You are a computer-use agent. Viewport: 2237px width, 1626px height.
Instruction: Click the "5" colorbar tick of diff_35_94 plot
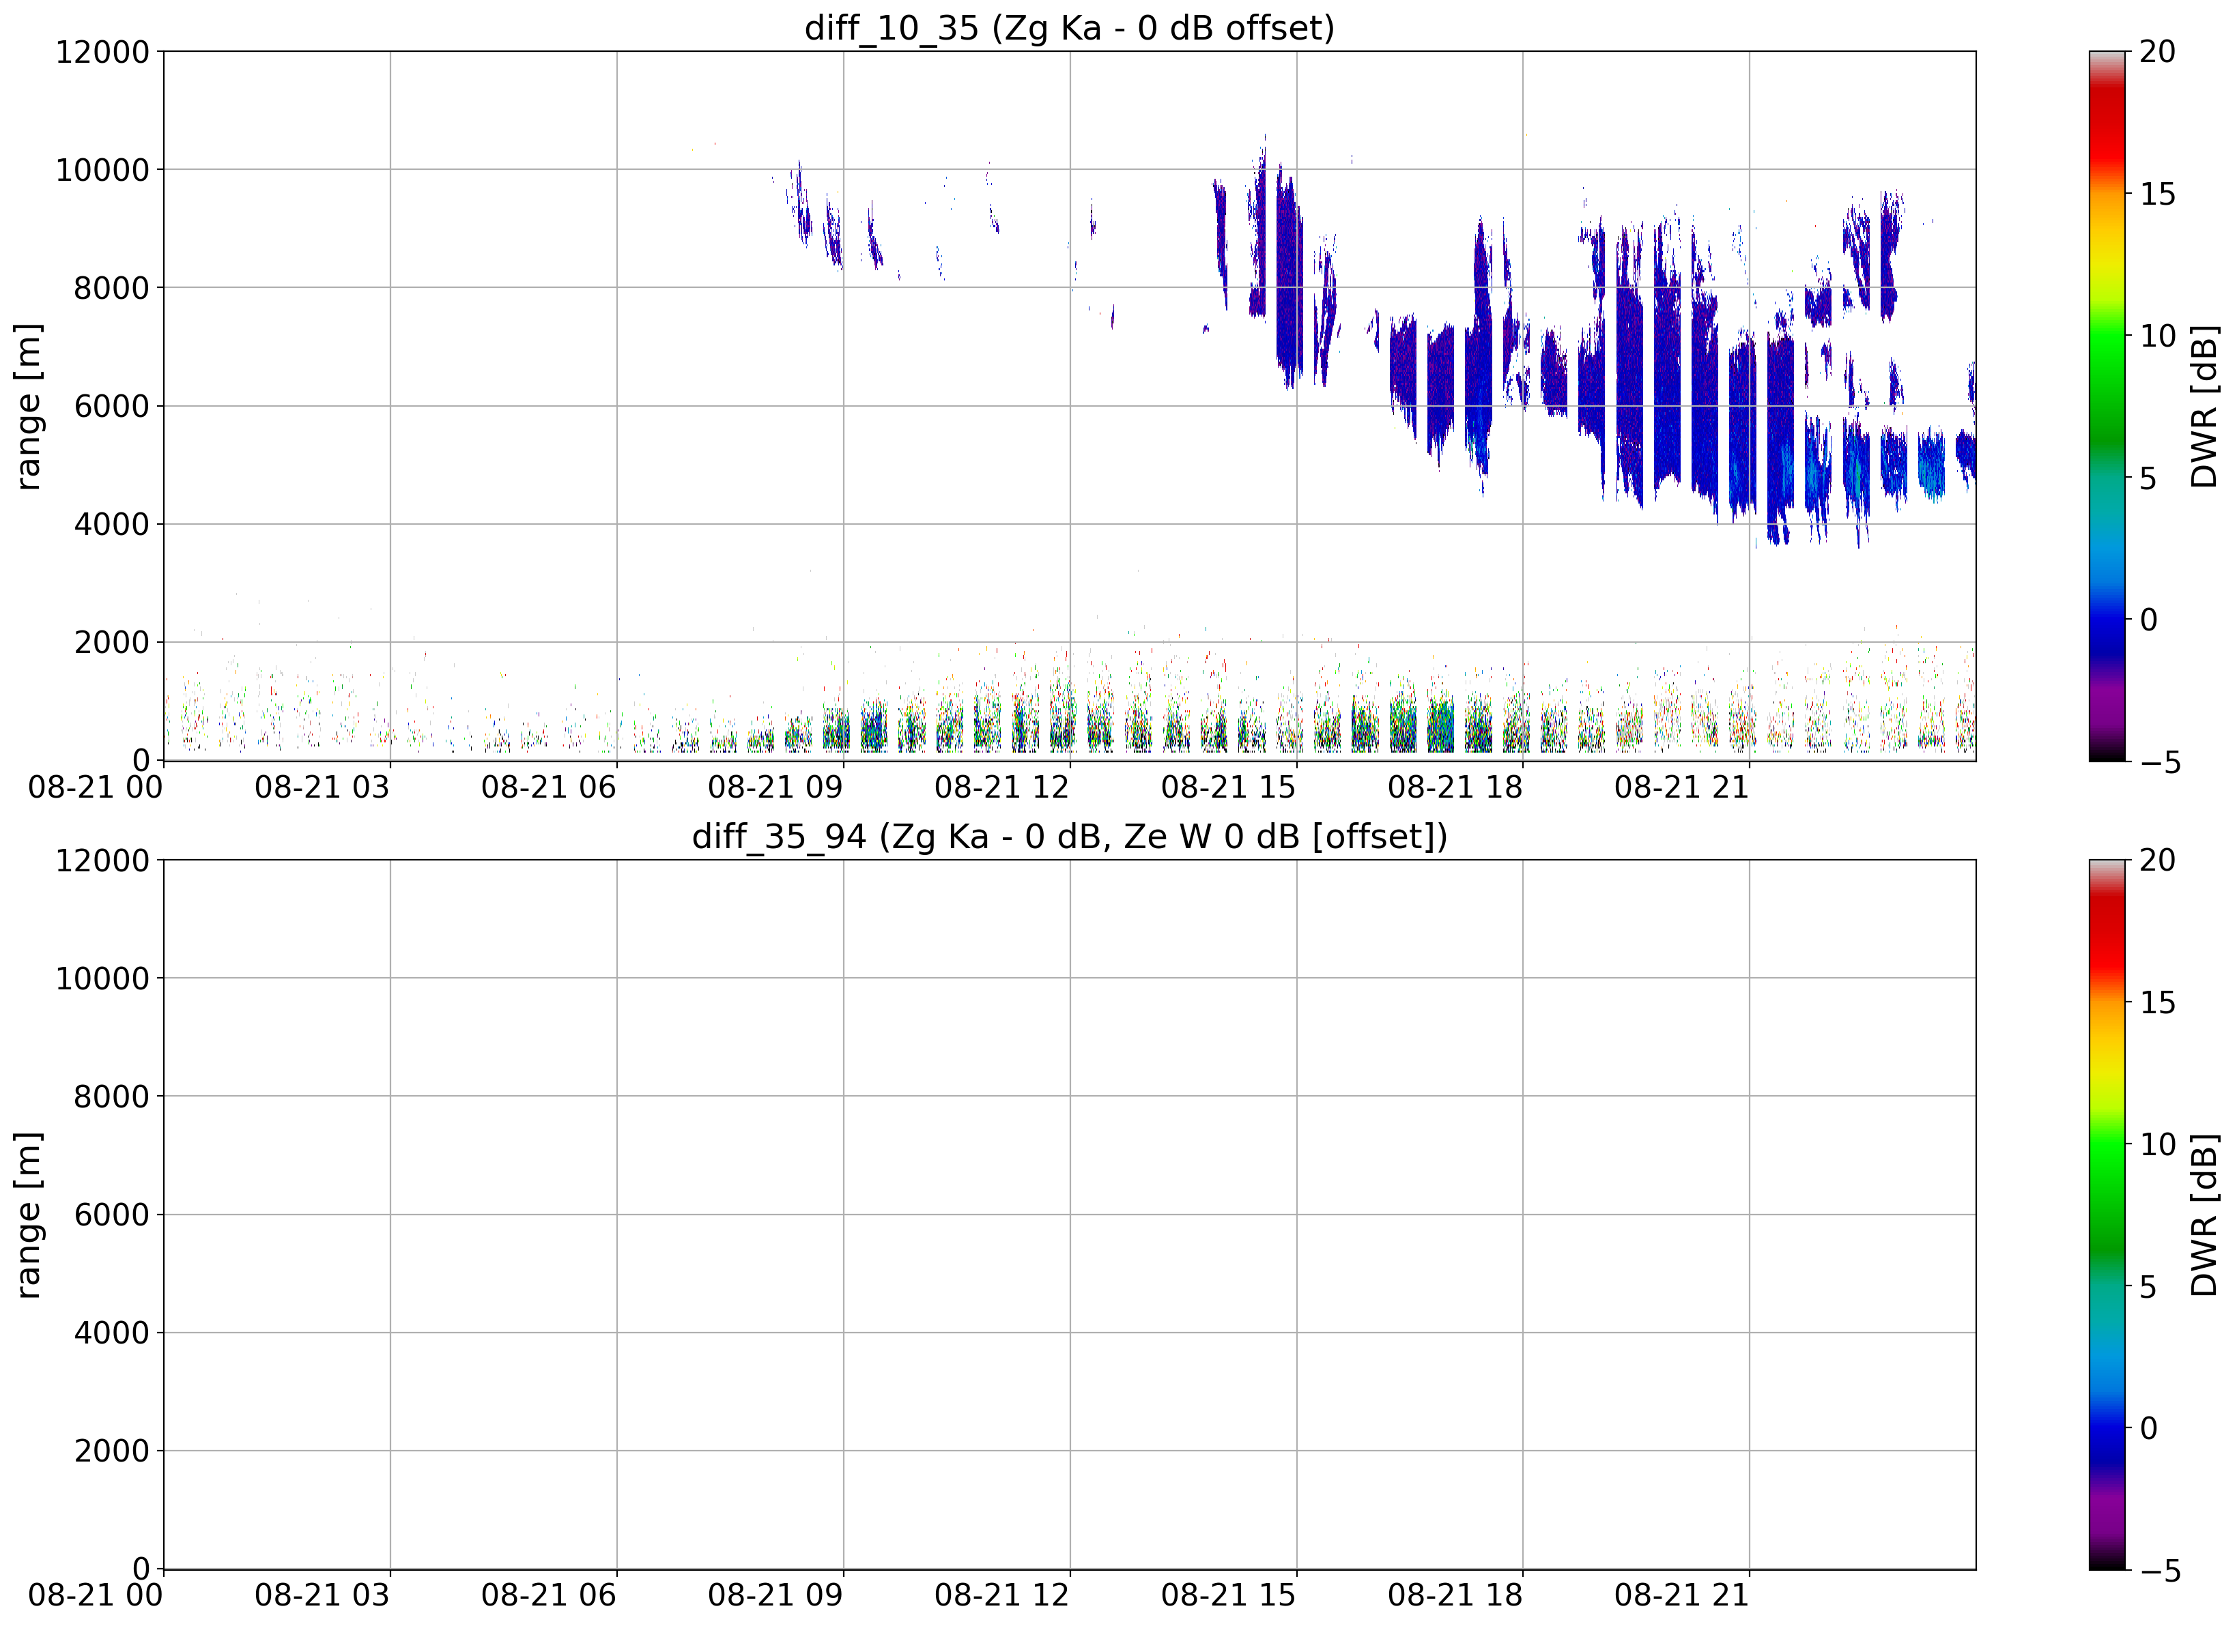(x=2148, y=1287)
